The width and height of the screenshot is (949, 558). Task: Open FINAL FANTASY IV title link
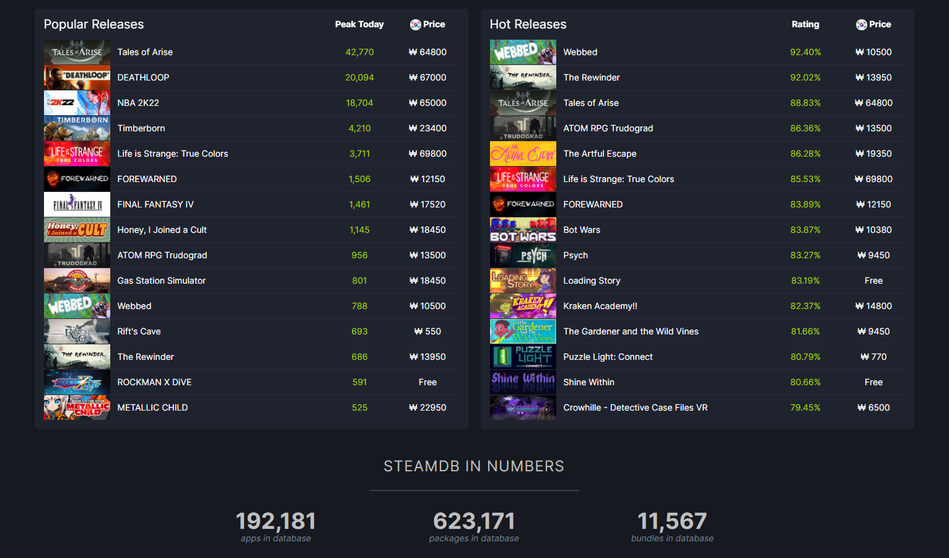click(155, 204)
